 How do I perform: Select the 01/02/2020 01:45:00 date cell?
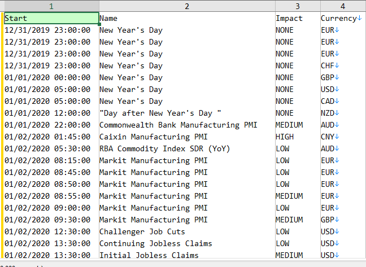pyautogui.click(x=51, y=137)
